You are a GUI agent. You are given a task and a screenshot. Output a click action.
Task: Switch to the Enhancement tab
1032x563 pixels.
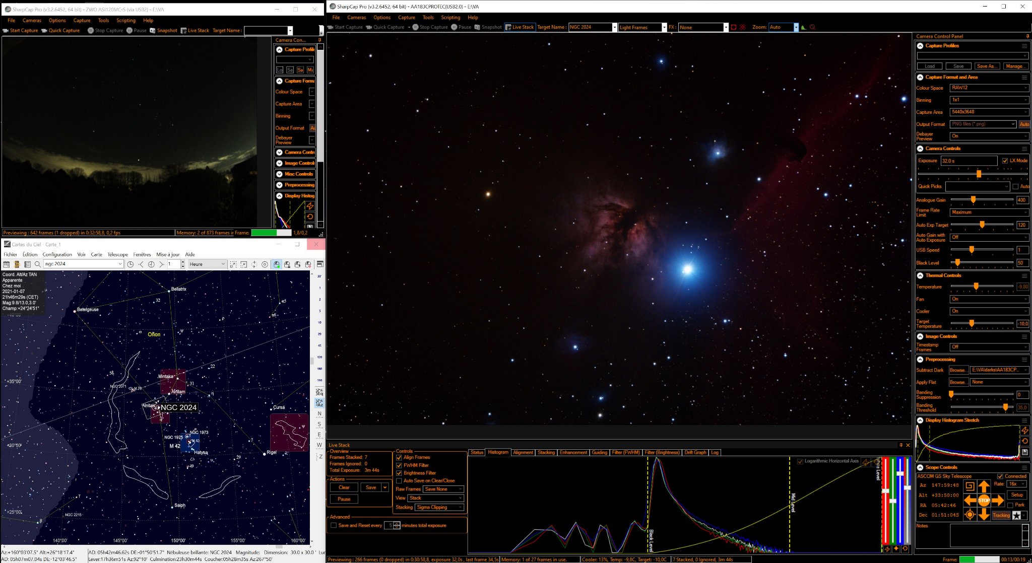coord(573,452)
